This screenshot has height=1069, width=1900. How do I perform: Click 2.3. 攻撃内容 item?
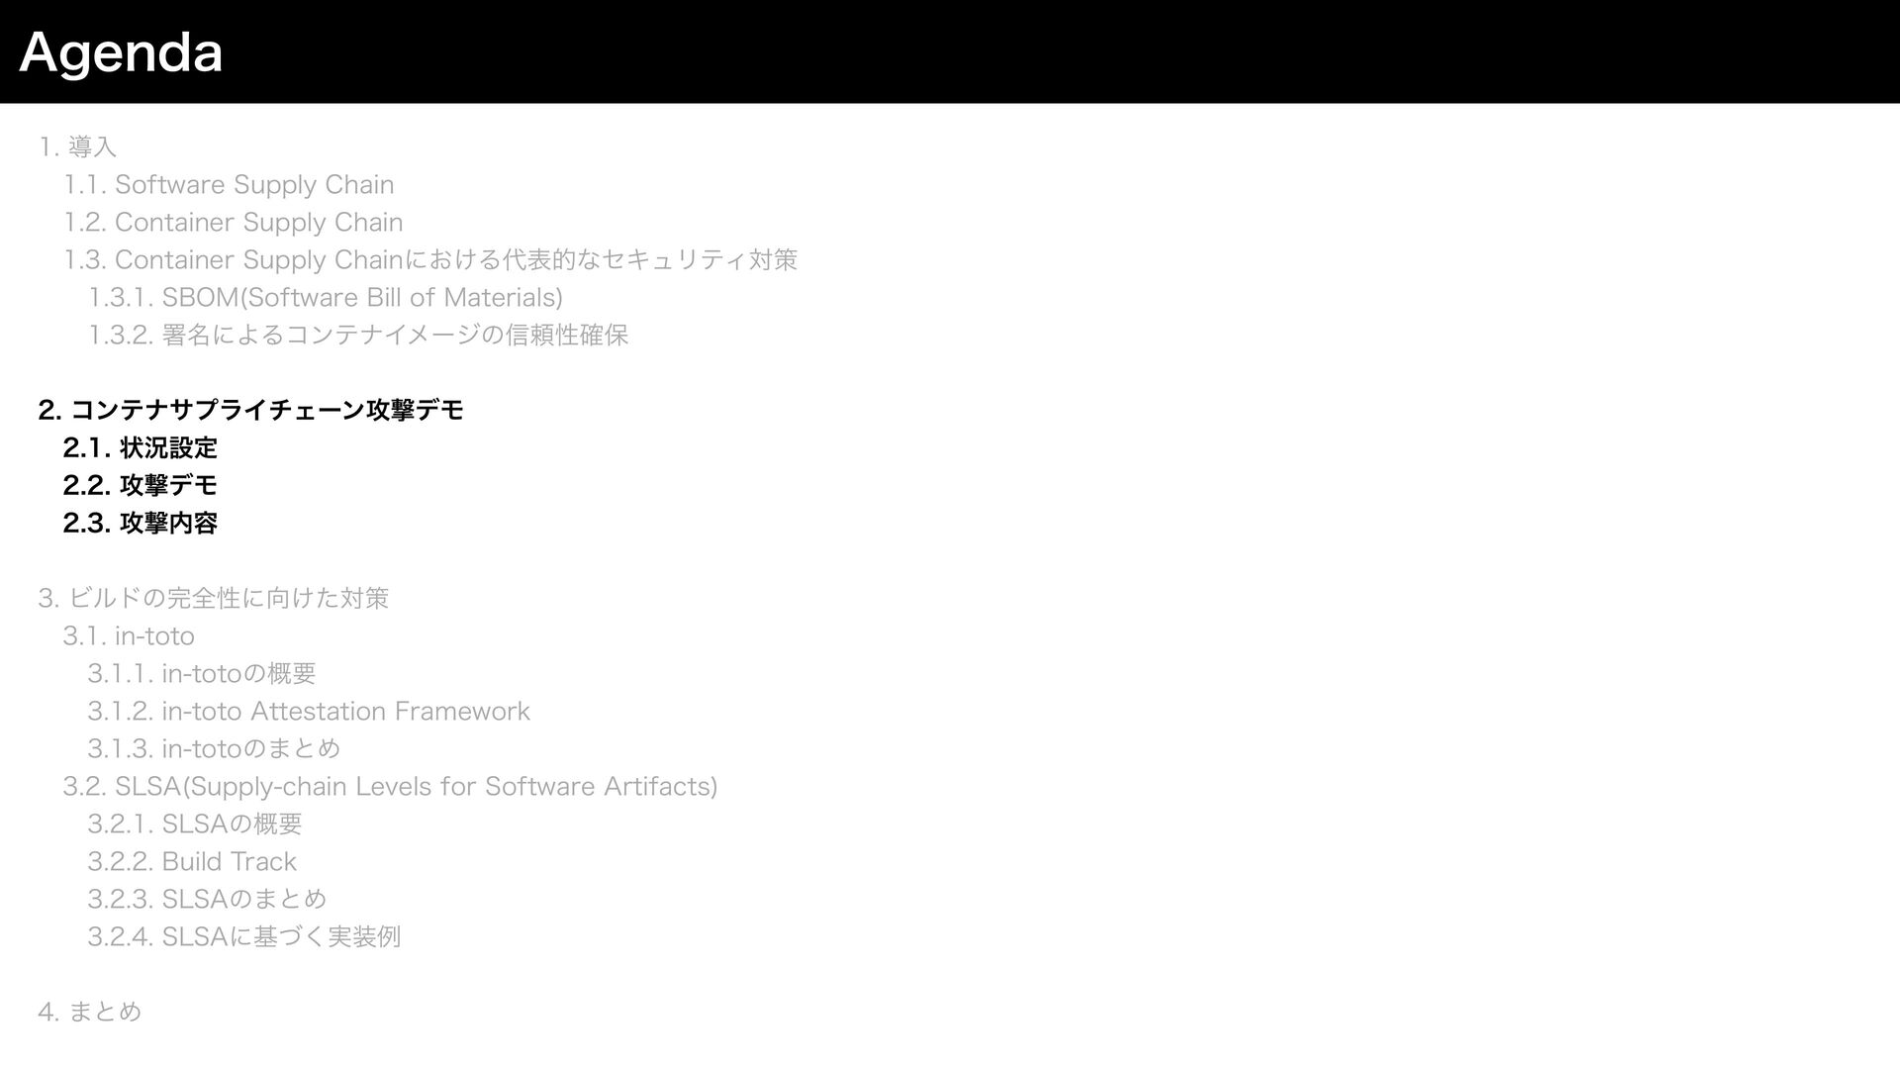click(x=140, y=524)
